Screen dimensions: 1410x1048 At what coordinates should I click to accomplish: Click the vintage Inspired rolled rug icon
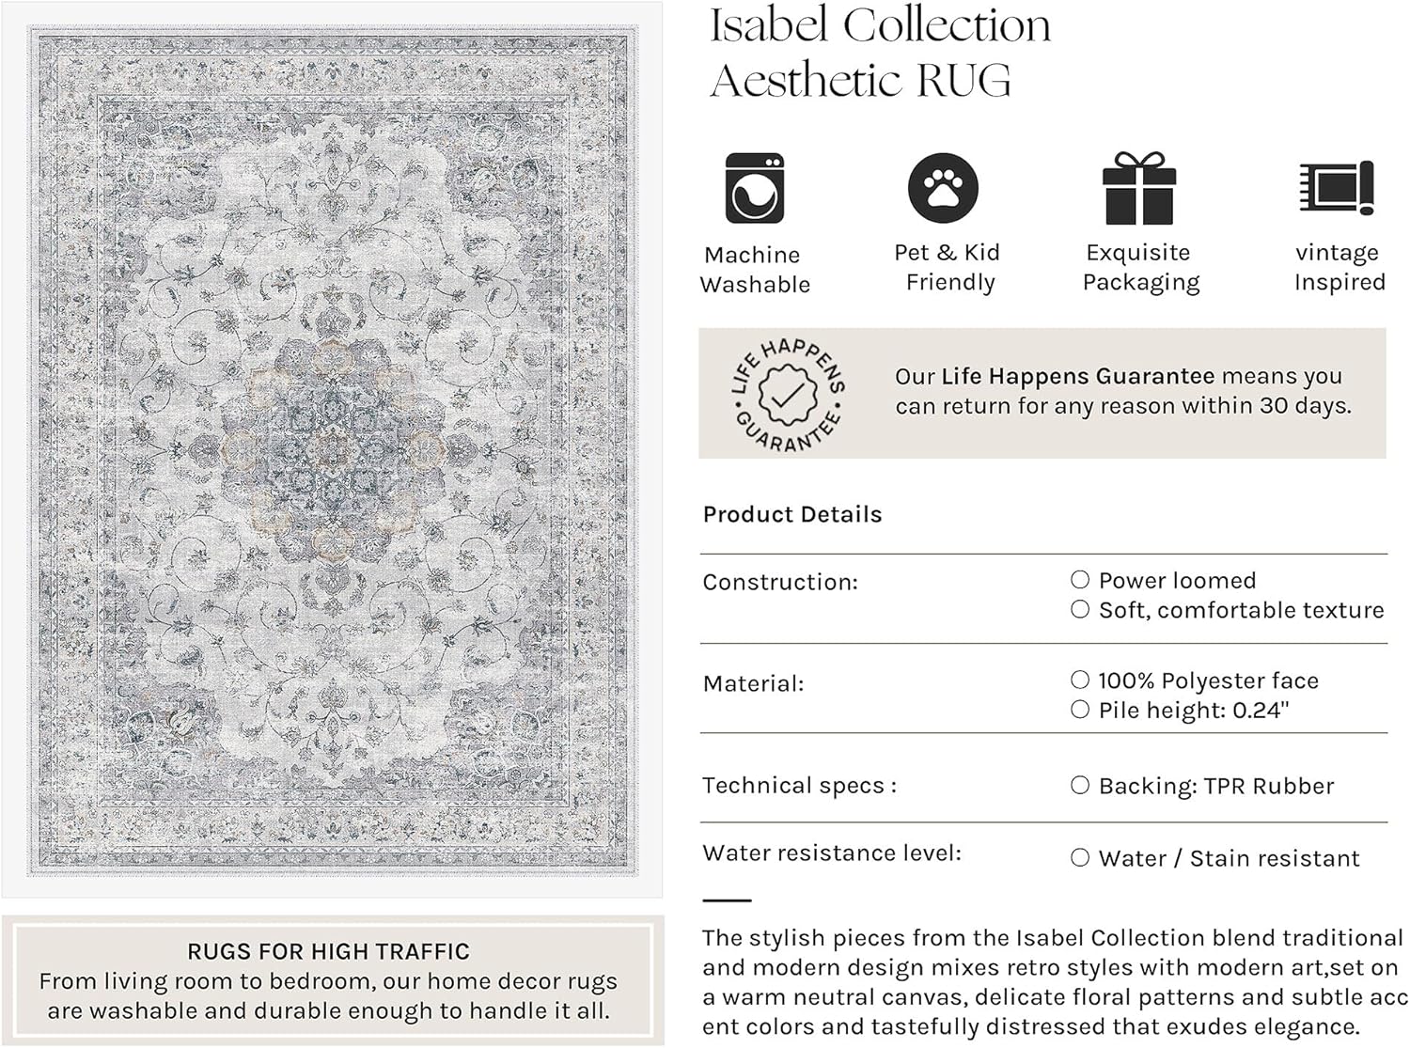pyautogui.click(x=1337, y=187)
